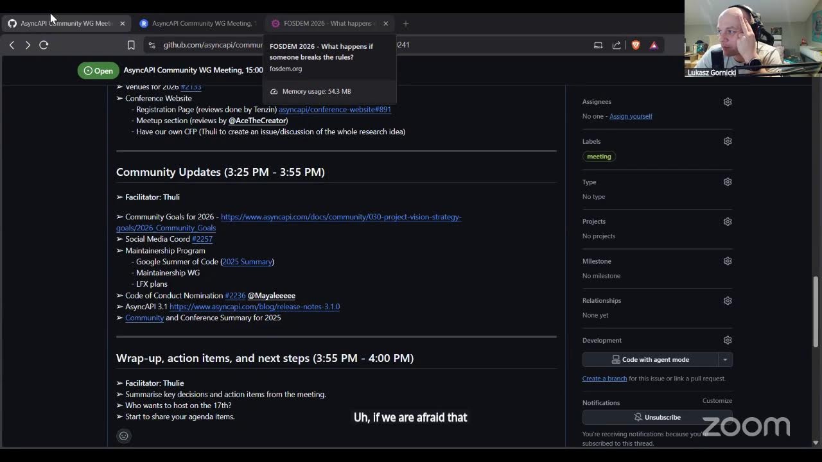Image resolution: width=822 pixels, height=462 pixels.
Task: Edit Development with the gear icon
Action: pyautogui.click(x=728, y=340)
